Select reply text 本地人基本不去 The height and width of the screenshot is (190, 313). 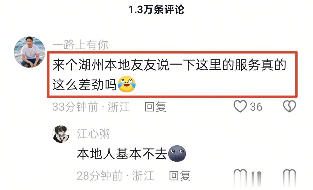(x=122, y=154)
